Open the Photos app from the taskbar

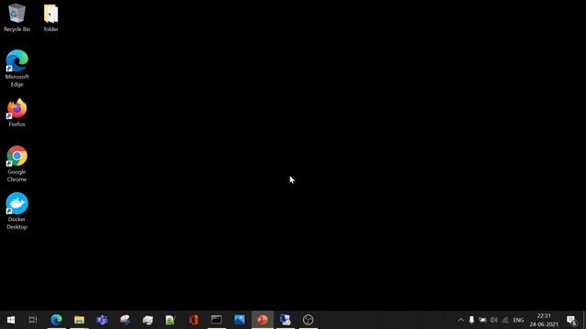click(x=239, y=320)
